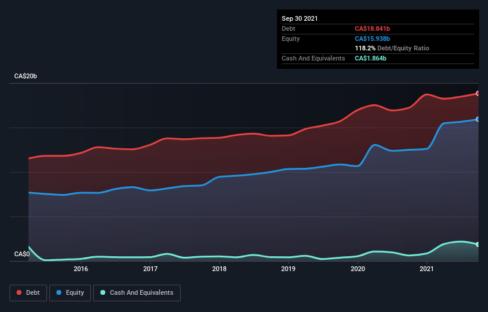Click the teal Cash endpoint marker
The image size is (488, 312).
pos(478,244)
